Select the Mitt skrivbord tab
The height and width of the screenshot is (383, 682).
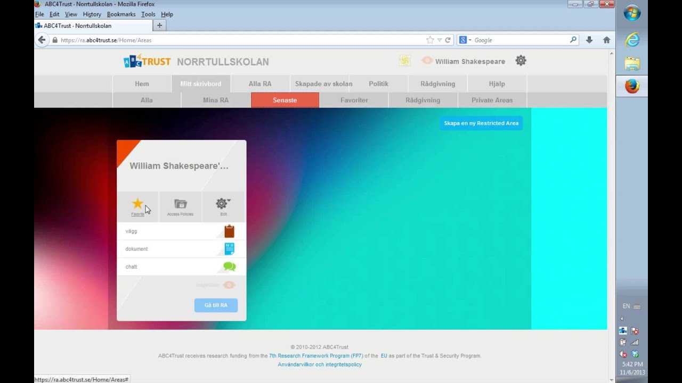[201, 84]
